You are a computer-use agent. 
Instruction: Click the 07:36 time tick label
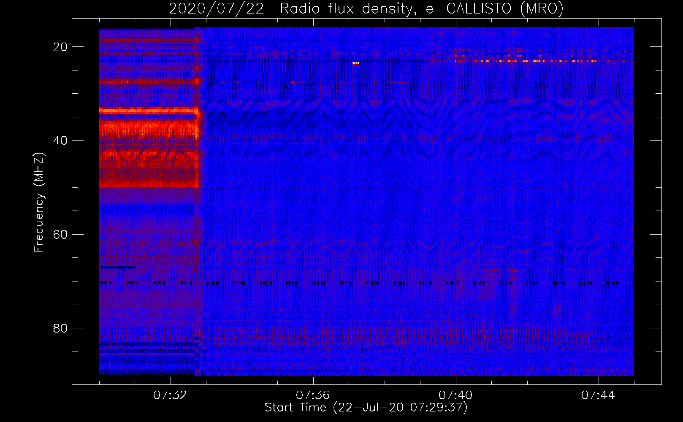click(313, 395)
